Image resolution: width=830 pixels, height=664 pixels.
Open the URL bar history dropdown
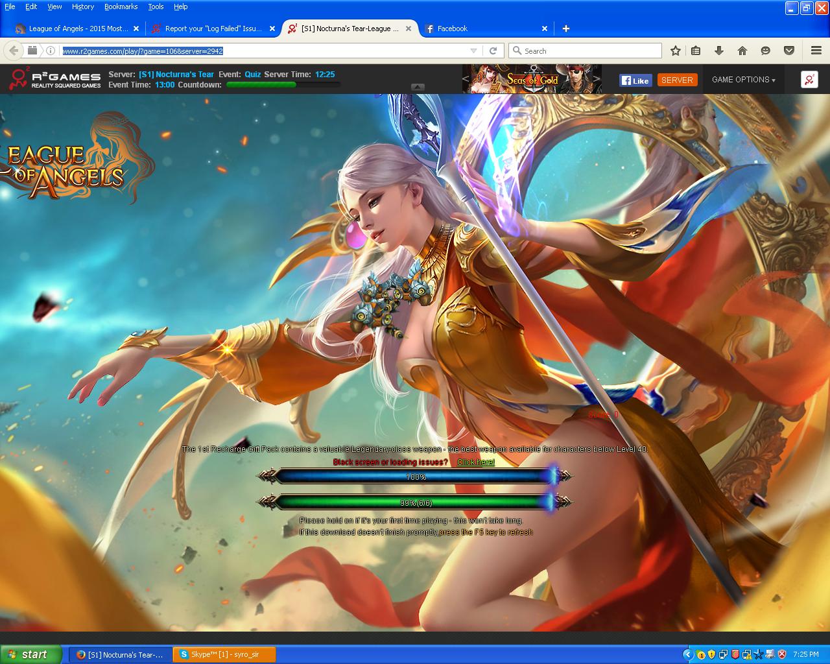tap(474, 51)
